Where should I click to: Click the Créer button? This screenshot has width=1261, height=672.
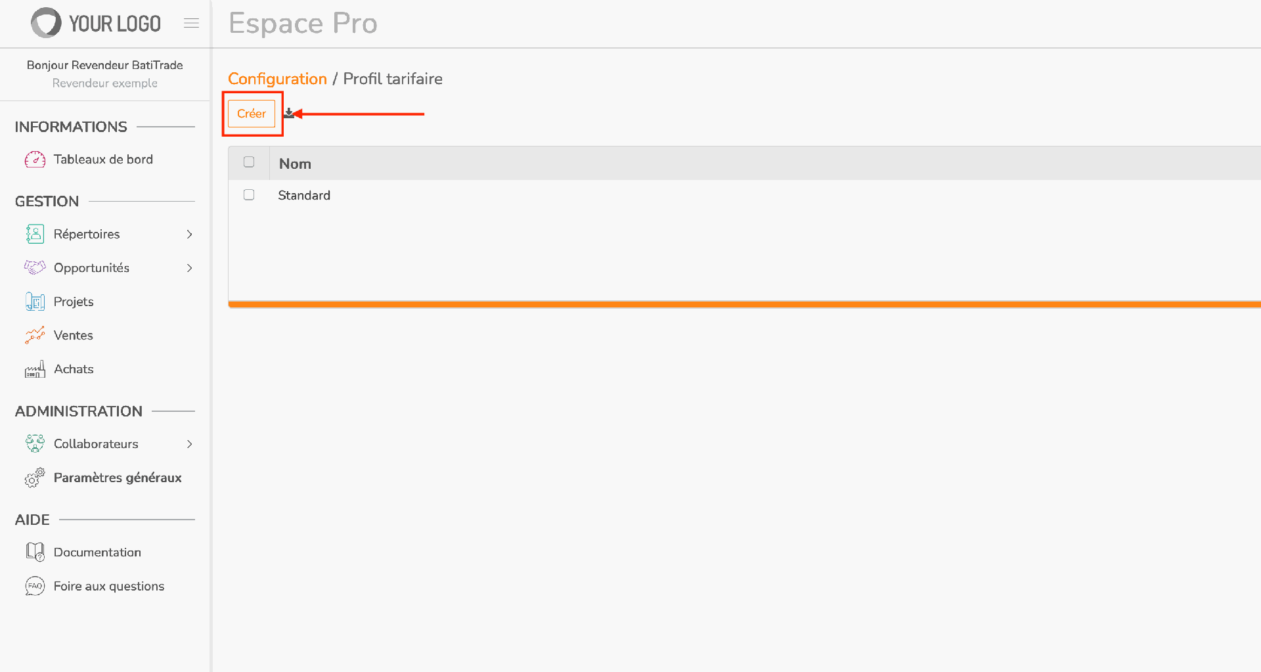[x=252, y=114]
